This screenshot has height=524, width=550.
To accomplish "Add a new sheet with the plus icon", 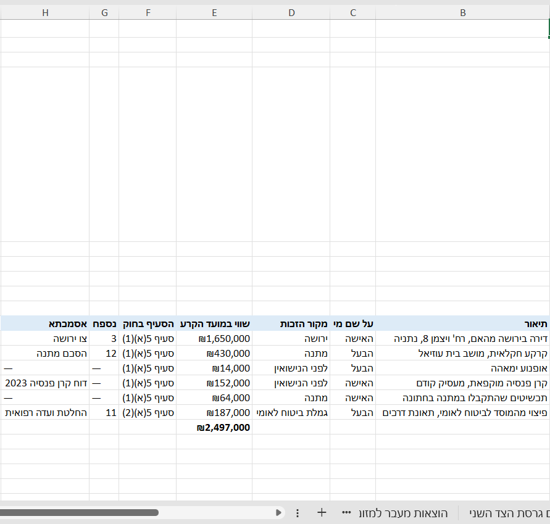I will tap(322, 513).
